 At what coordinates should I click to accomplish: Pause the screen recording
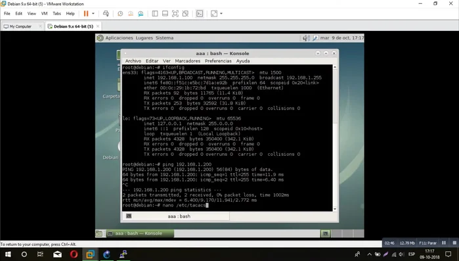tap(444, 243)
